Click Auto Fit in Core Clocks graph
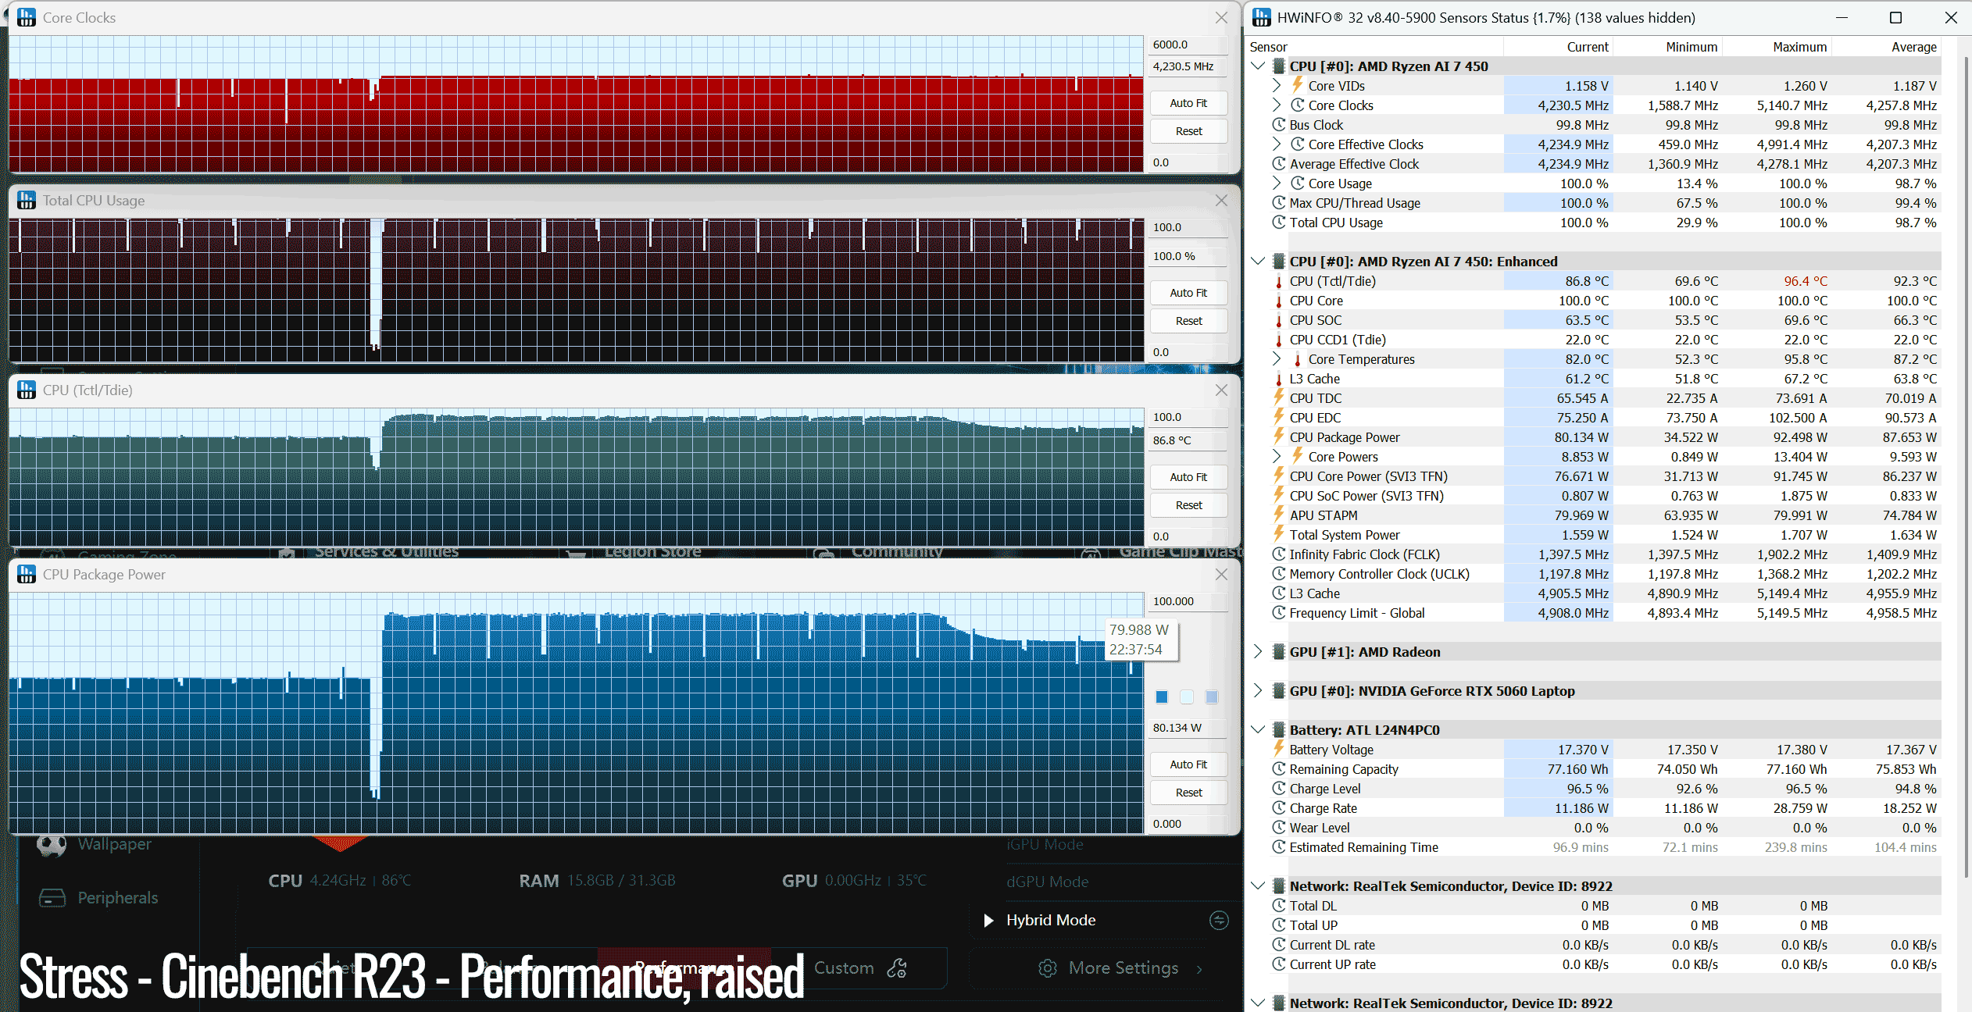Image resolution: width=1972 pixels, height=1012 pixels. point(1188,103)
